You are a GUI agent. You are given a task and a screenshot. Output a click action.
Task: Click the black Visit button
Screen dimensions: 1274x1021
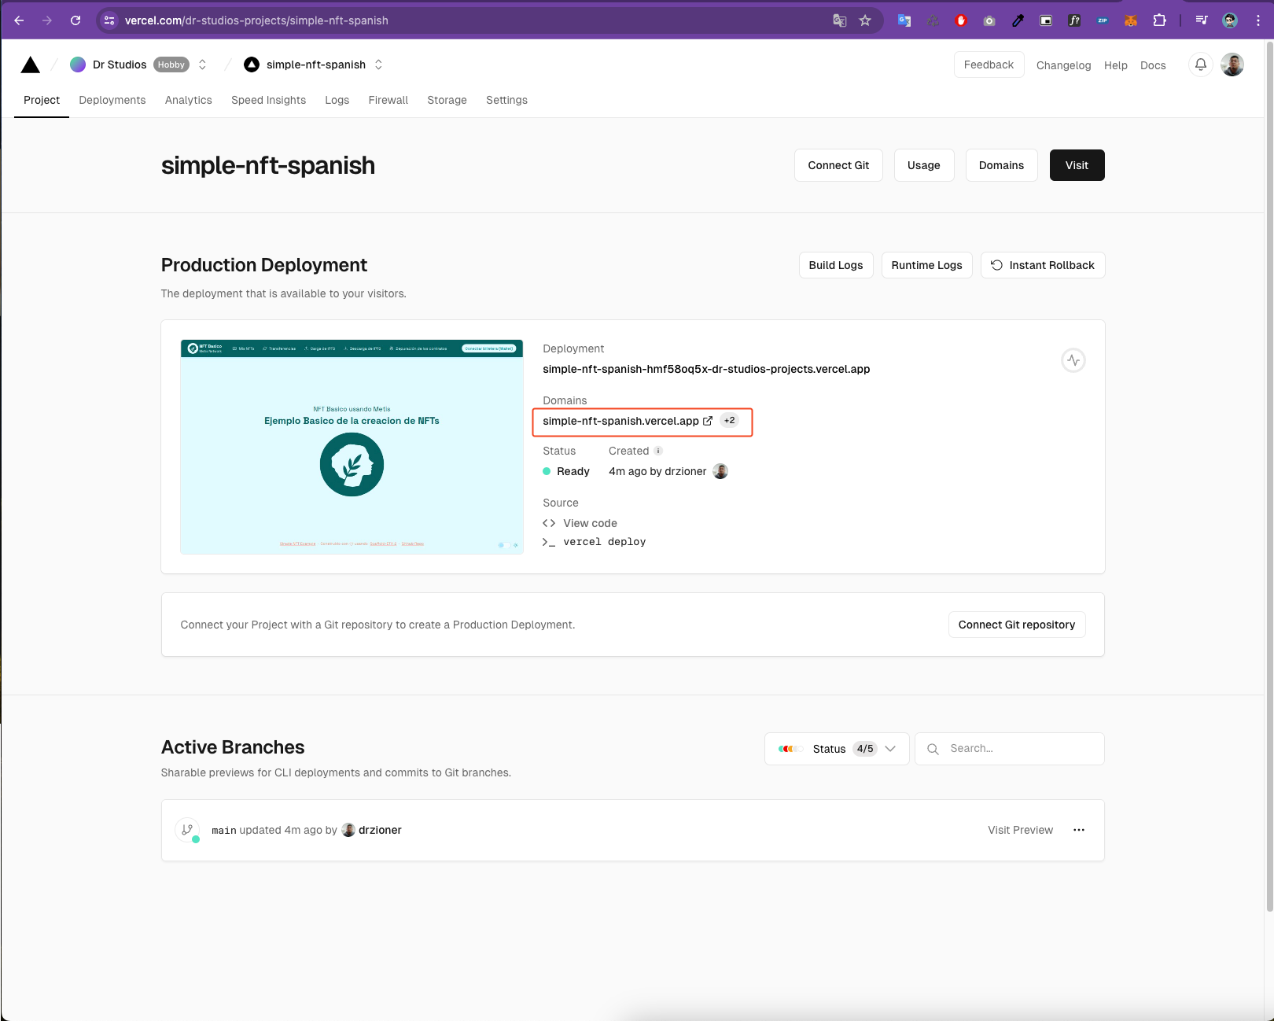1077,165
